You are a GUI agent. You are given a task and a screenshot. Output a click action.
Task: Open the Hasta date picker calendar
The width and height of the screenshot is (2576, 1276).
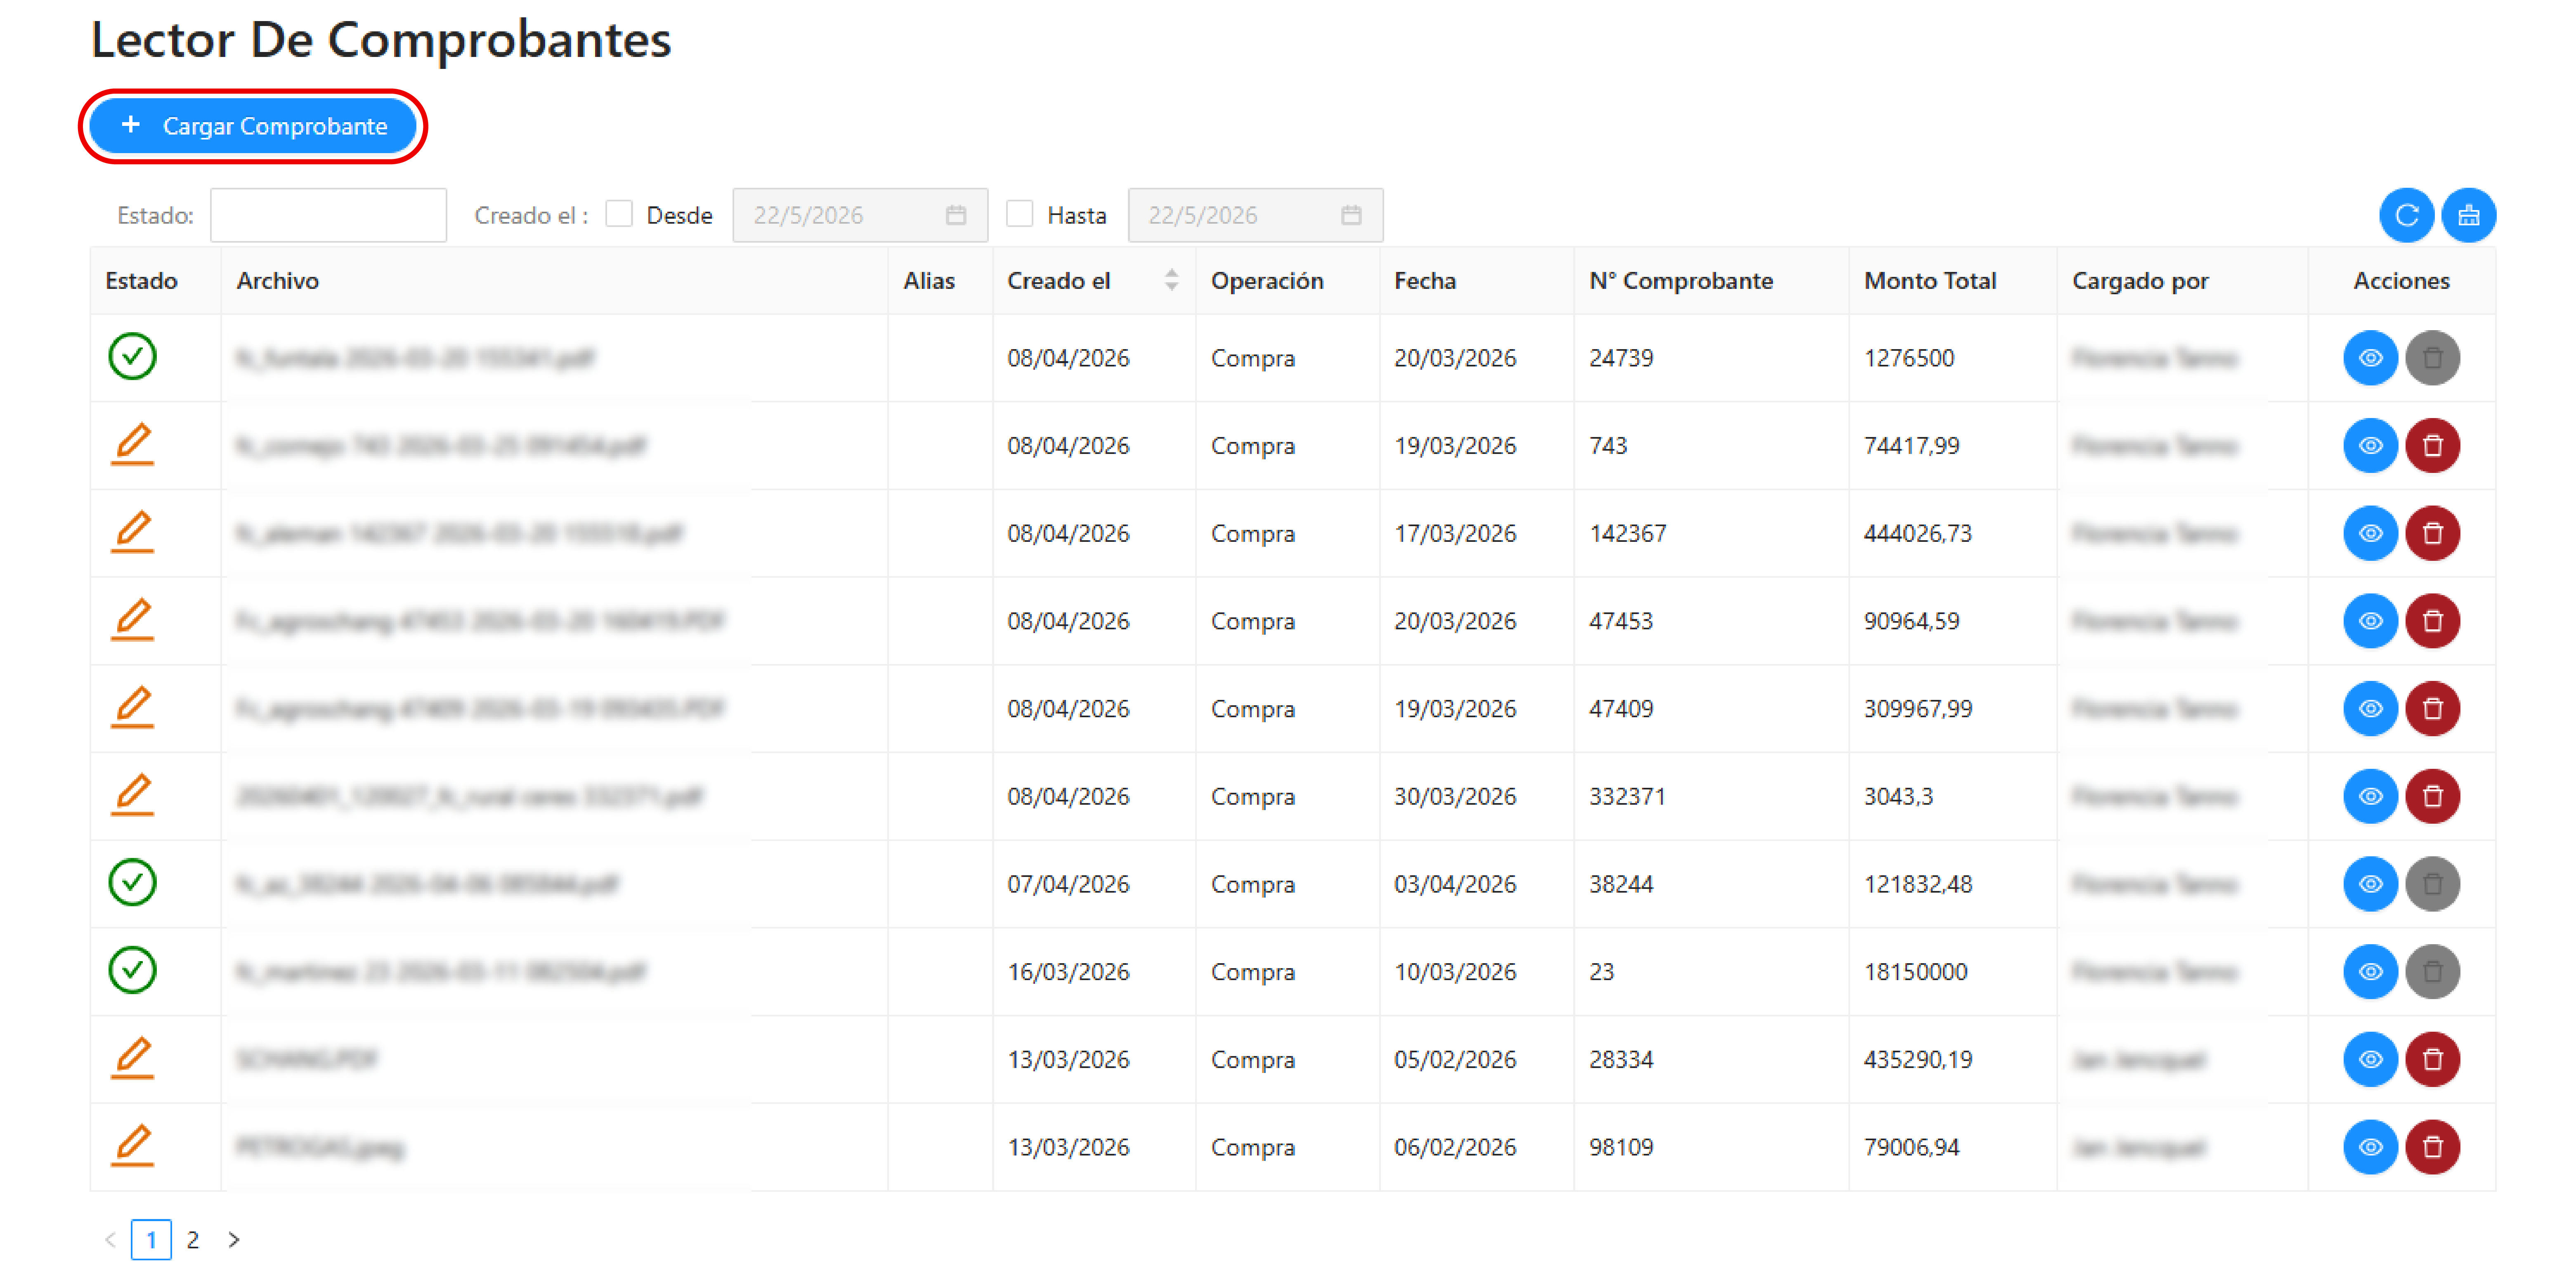[x=1351, y=215]
